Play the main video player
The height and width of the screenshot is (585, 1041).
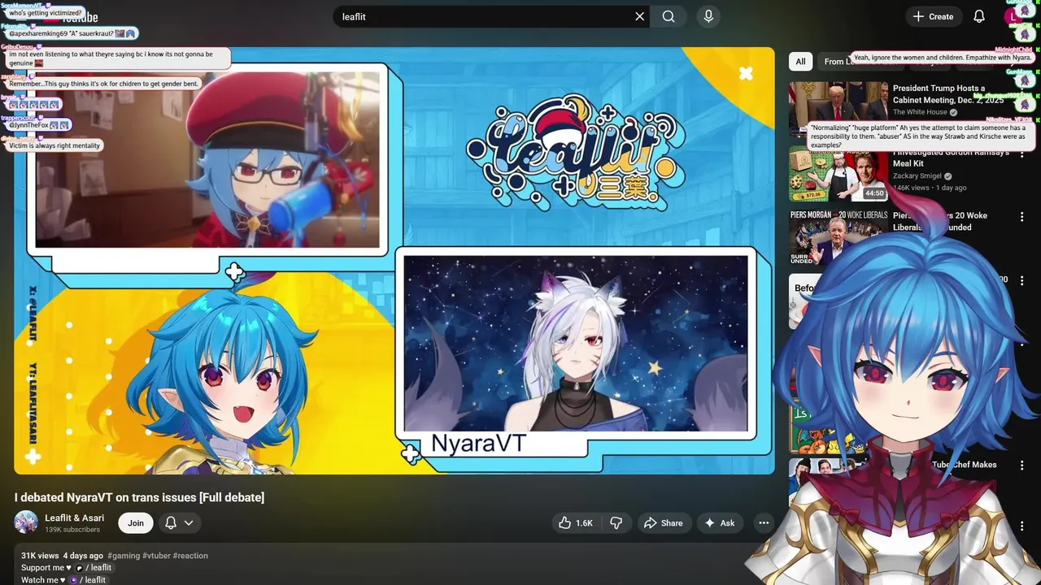tap(394, 261)
